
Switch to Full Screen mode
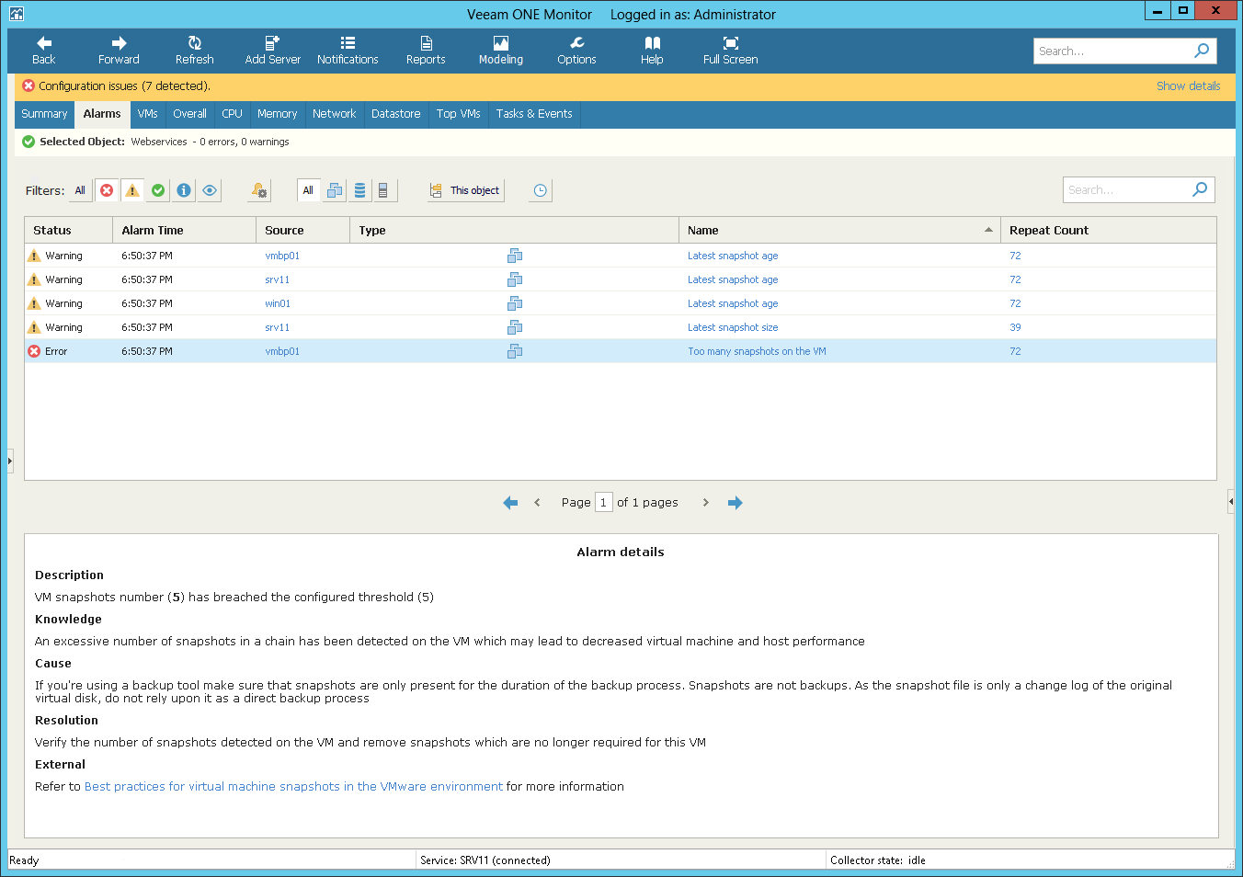731,51
